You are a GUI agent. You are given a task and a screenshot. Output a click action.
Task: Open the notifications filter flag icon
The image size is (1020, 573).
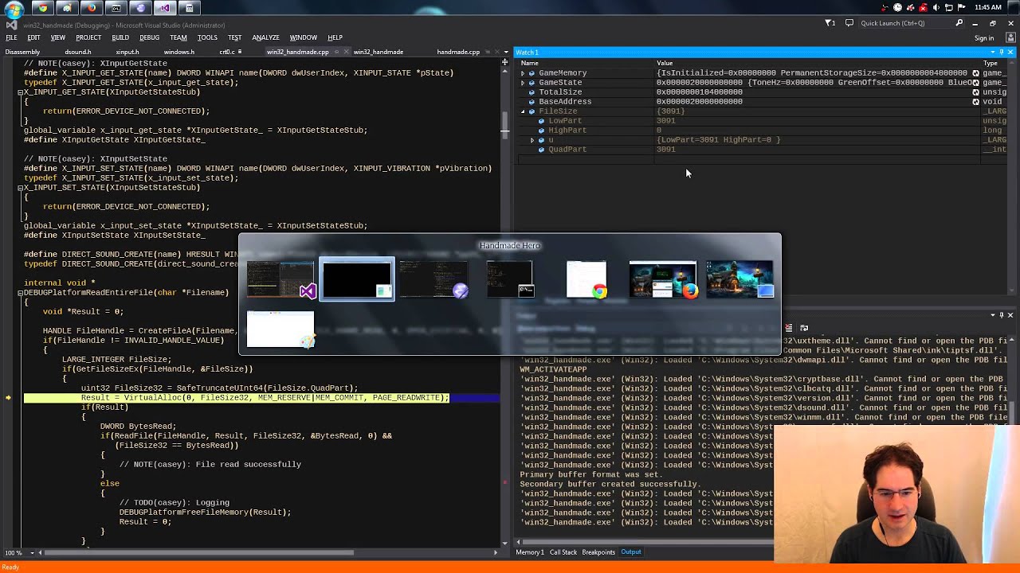[830, 23]
